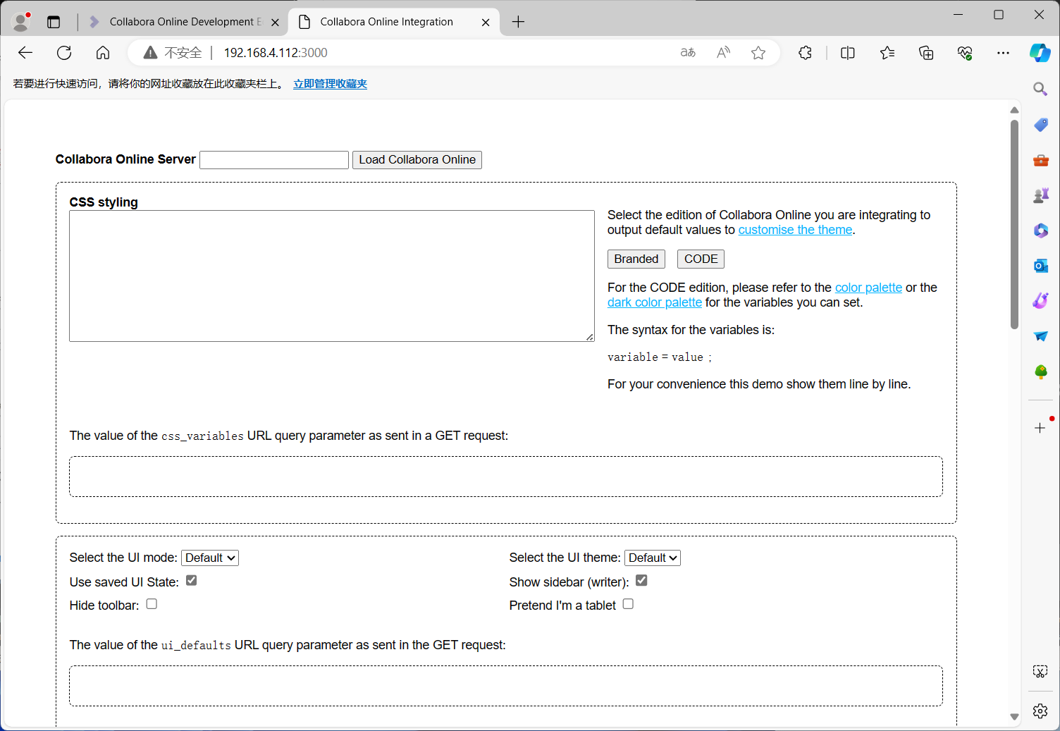1060x731 pixels.
Task: Open the customise the theme link
Action: click(x=795, y=230)
